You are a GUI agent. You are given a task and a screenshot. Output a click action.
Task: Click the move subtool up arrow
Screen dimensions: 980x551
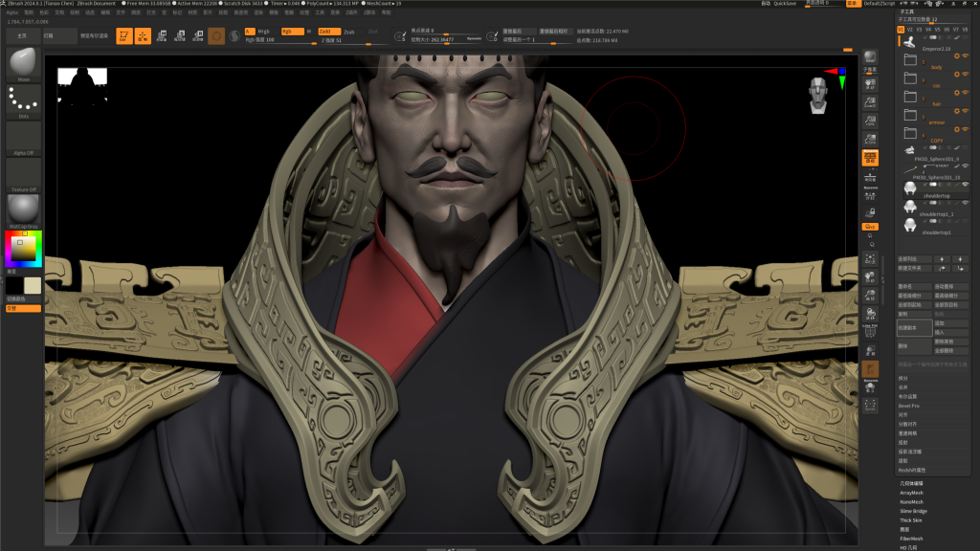(x=942, y=259)
